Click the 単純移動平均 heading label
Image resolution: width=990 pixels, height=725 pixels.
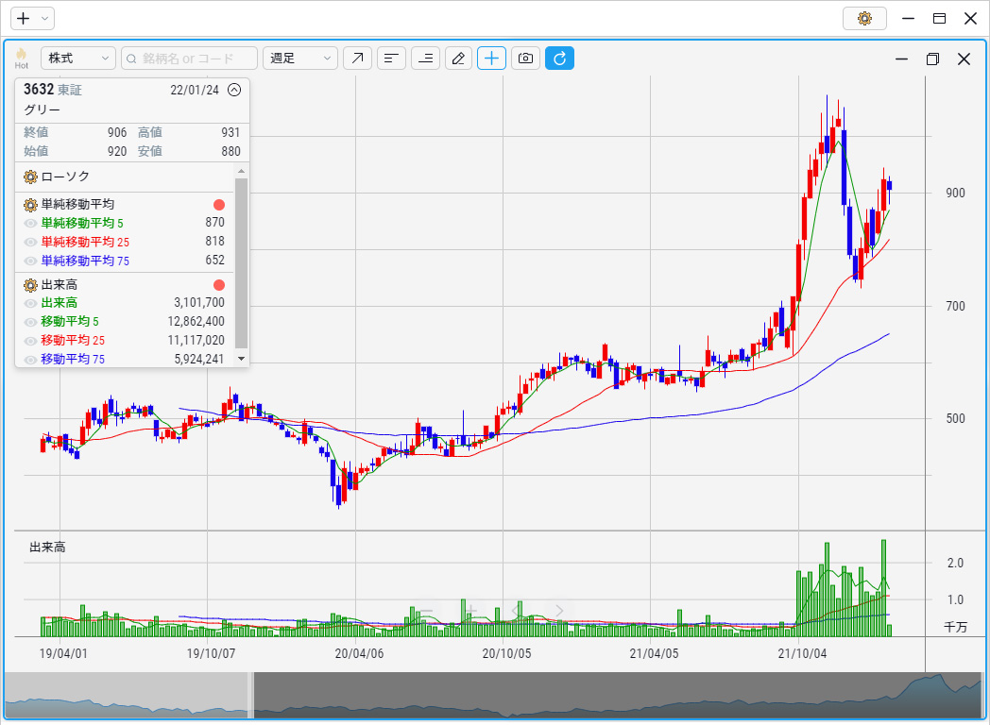[77, 205]
